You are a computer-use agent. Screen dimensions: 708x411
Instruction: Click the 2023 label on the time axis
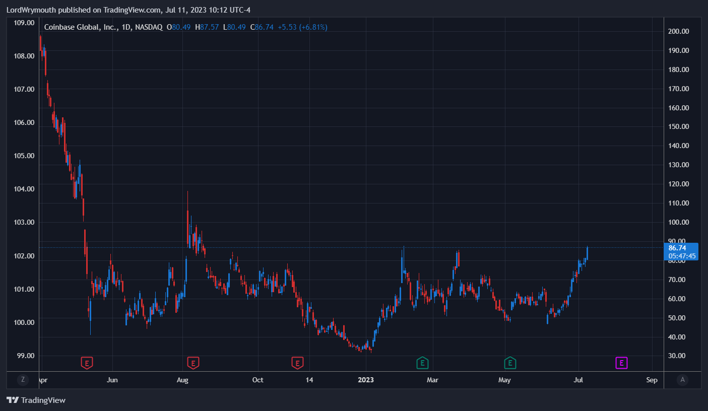[365, 380]
